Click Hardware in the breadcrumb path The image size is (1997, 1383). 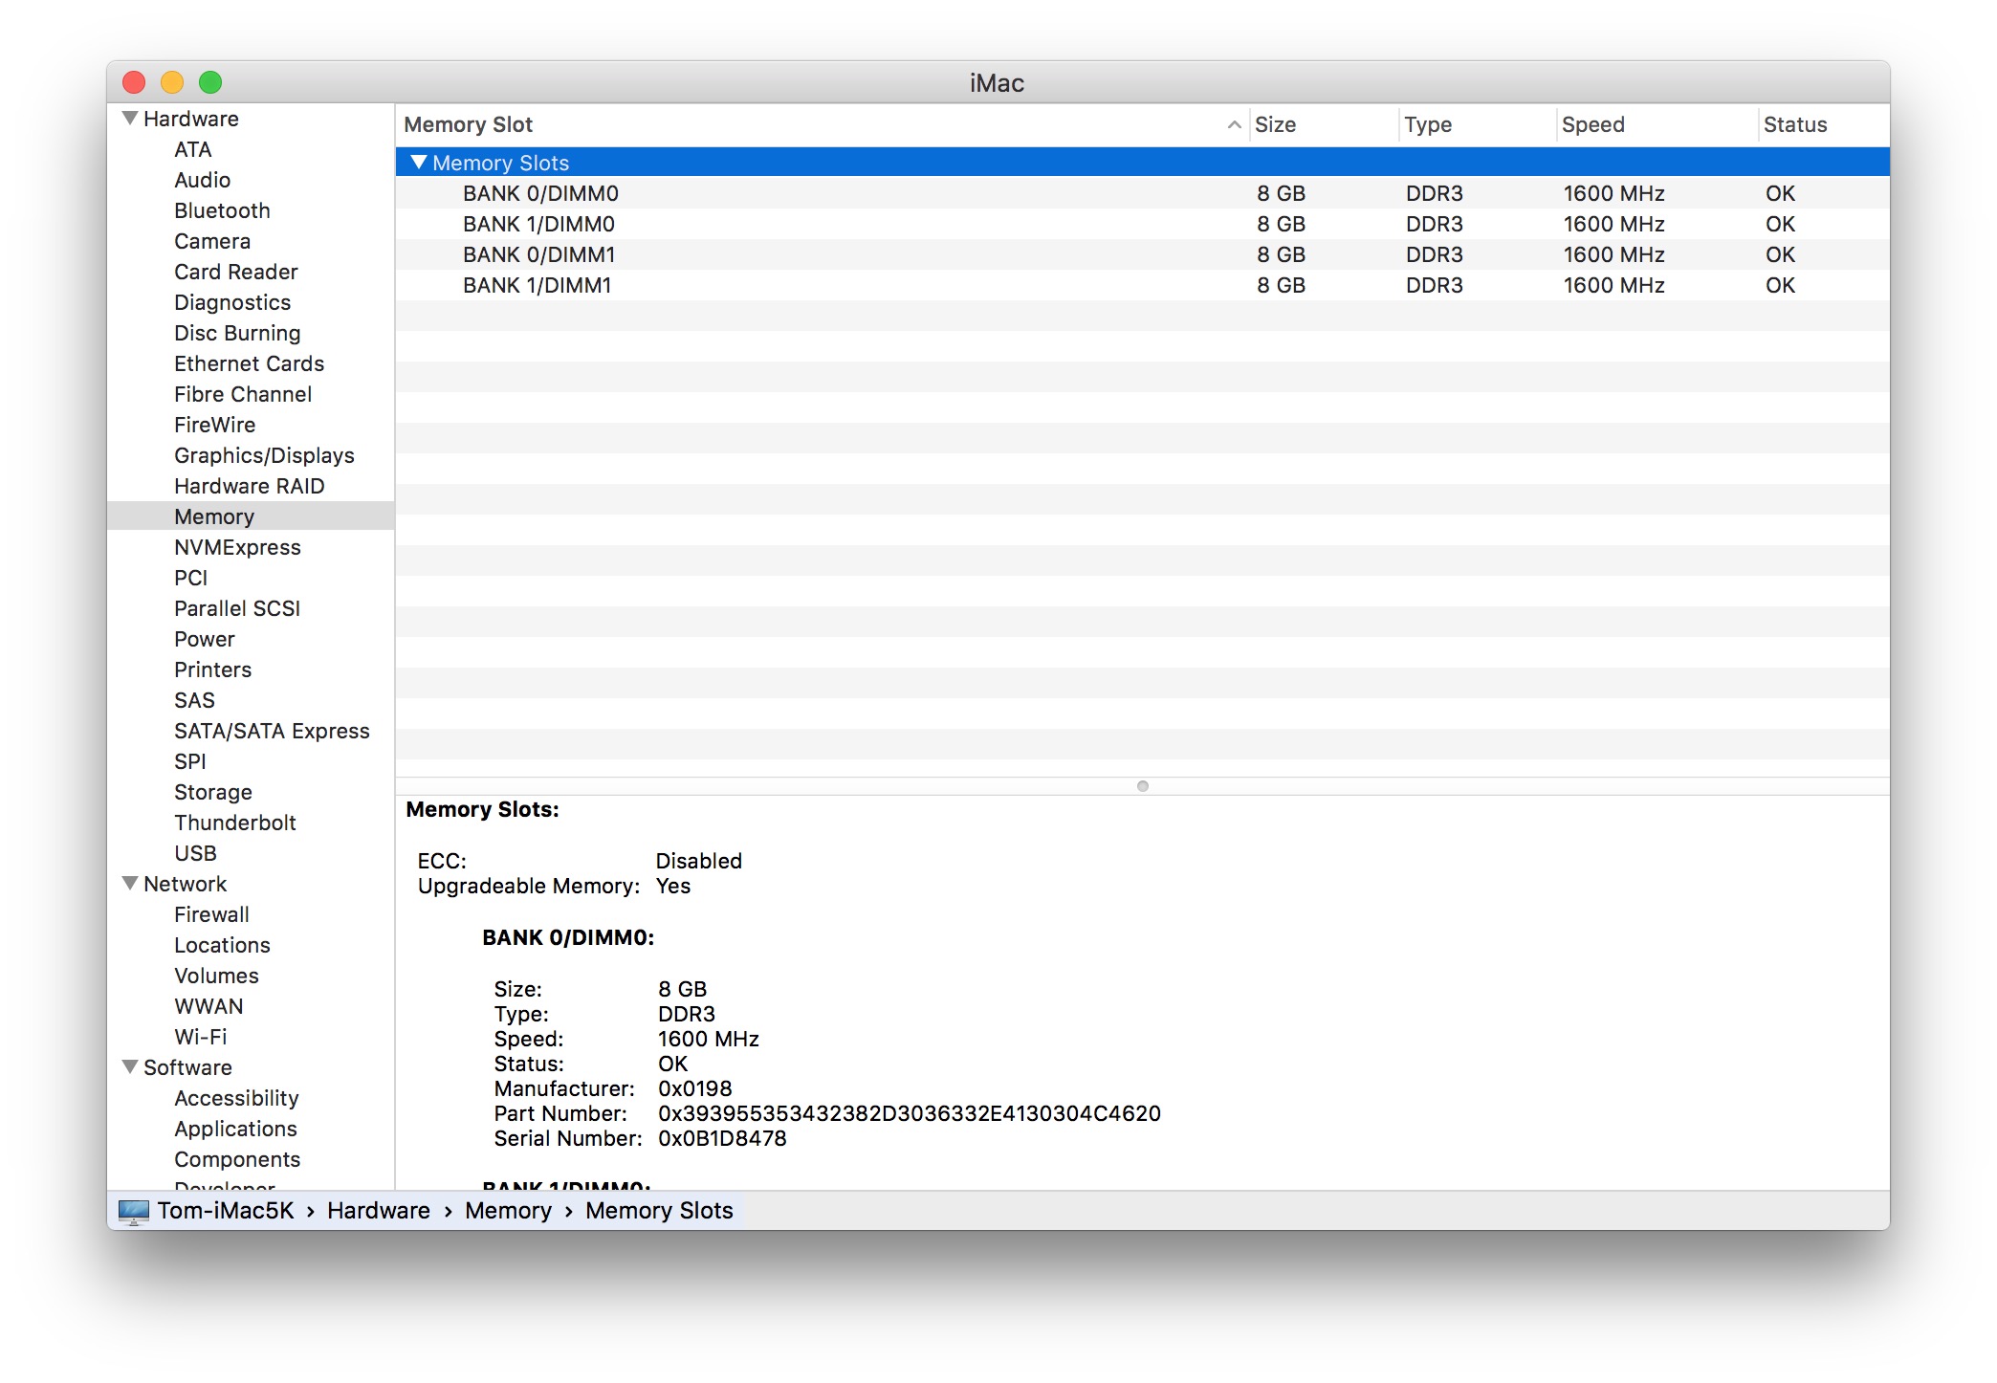tap(378, 1210)
